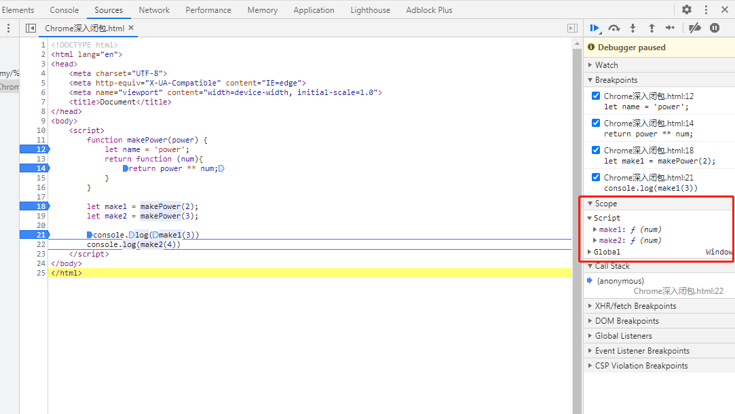Jump to Chrome深入闭包.html:22 location link
This screenshot has width=735, height=414.
pos(678,291)
